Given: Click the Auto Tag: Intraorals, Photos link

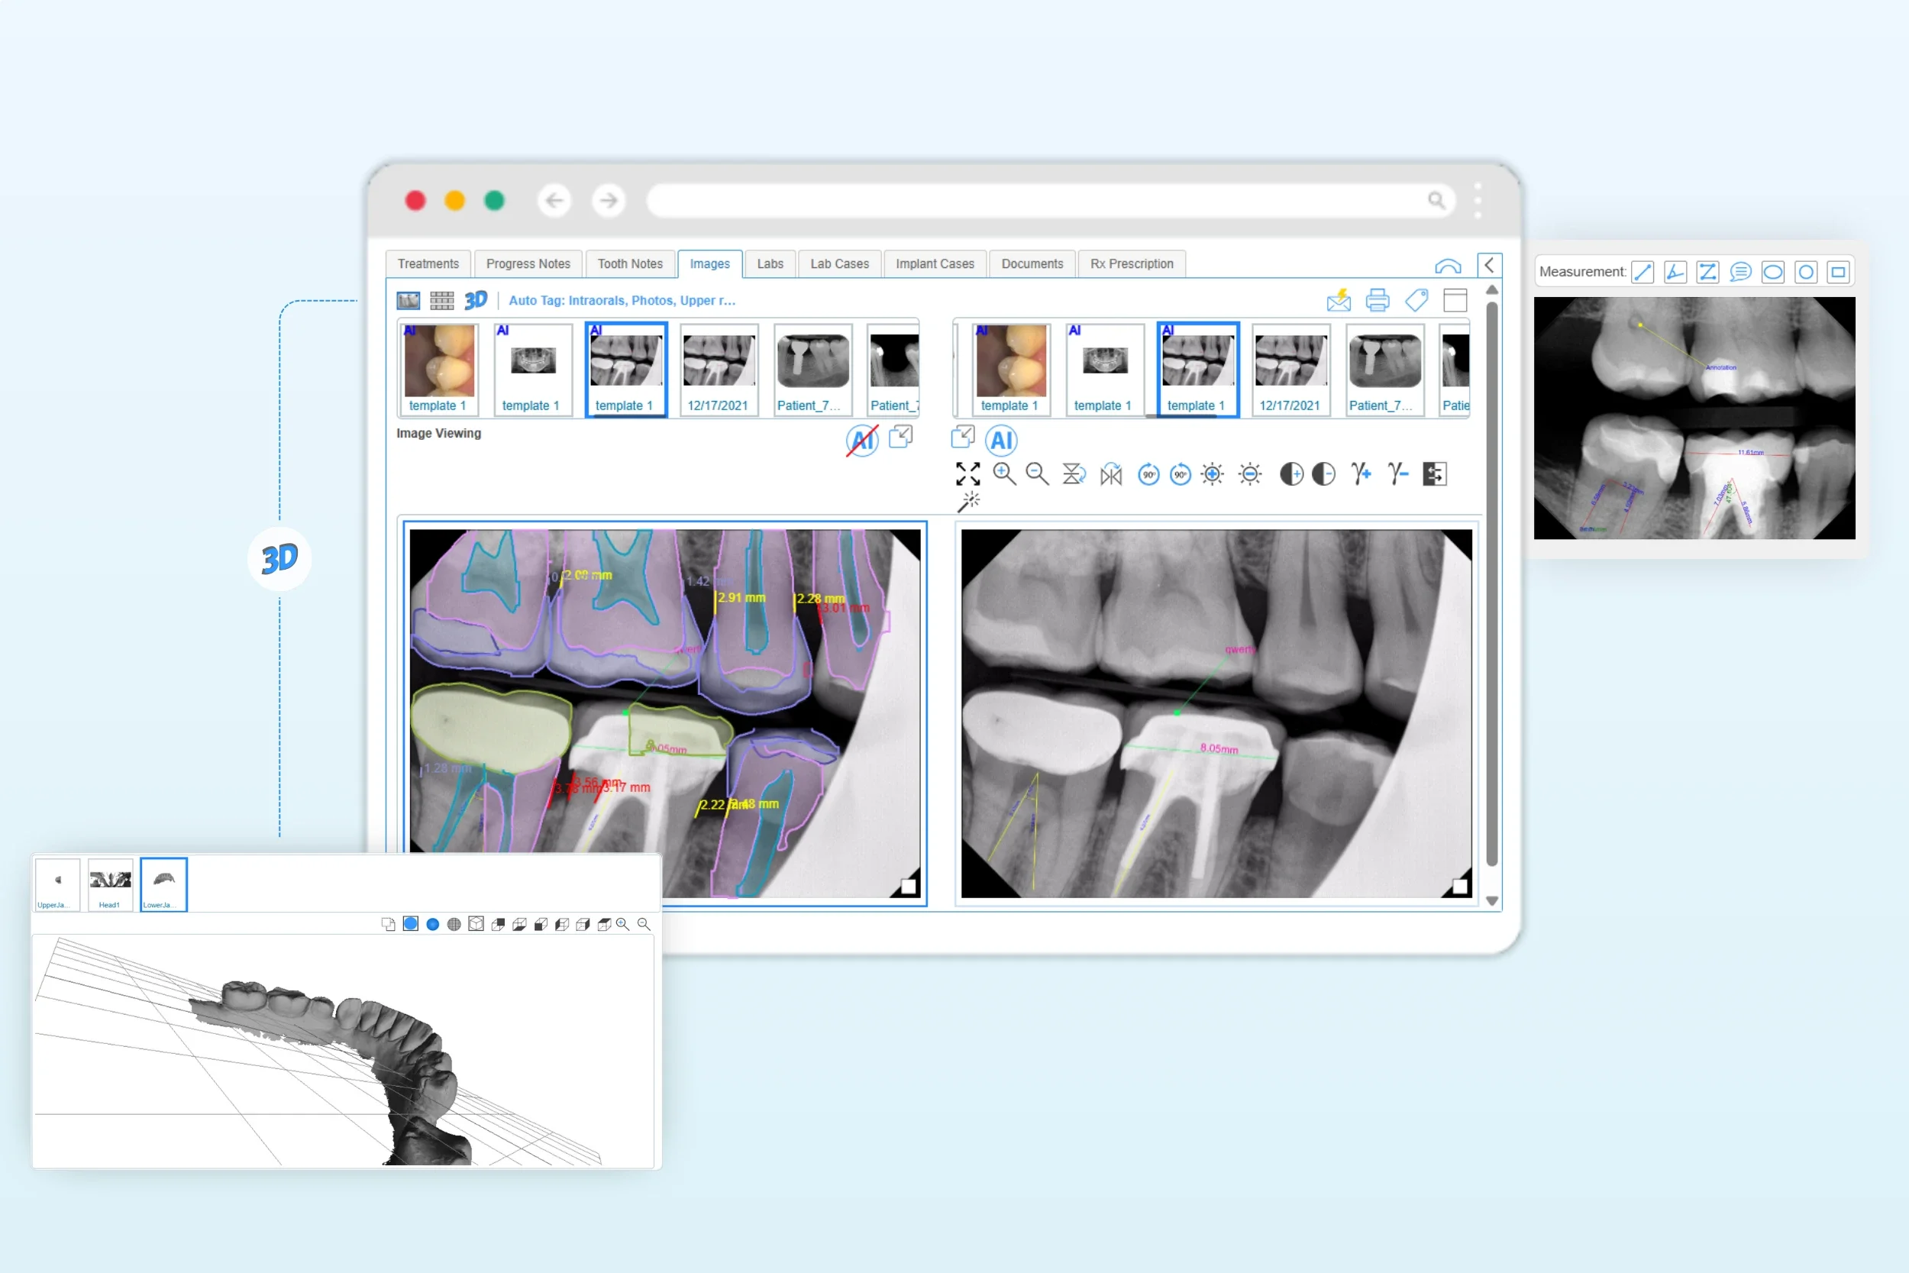Looking at the screenshot, I should click(622, 300).
